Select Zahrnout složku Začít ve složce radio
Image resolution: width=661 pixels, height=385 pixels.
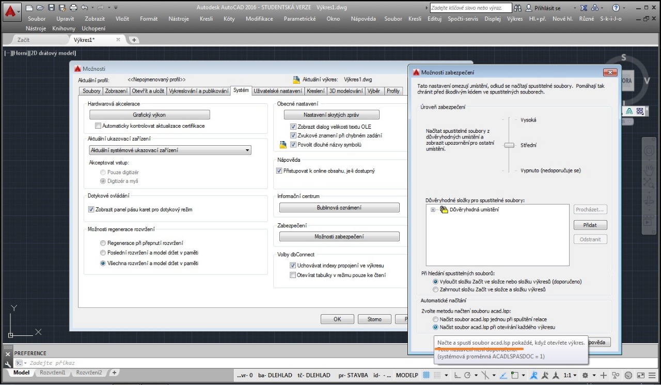tap(435, 289)
